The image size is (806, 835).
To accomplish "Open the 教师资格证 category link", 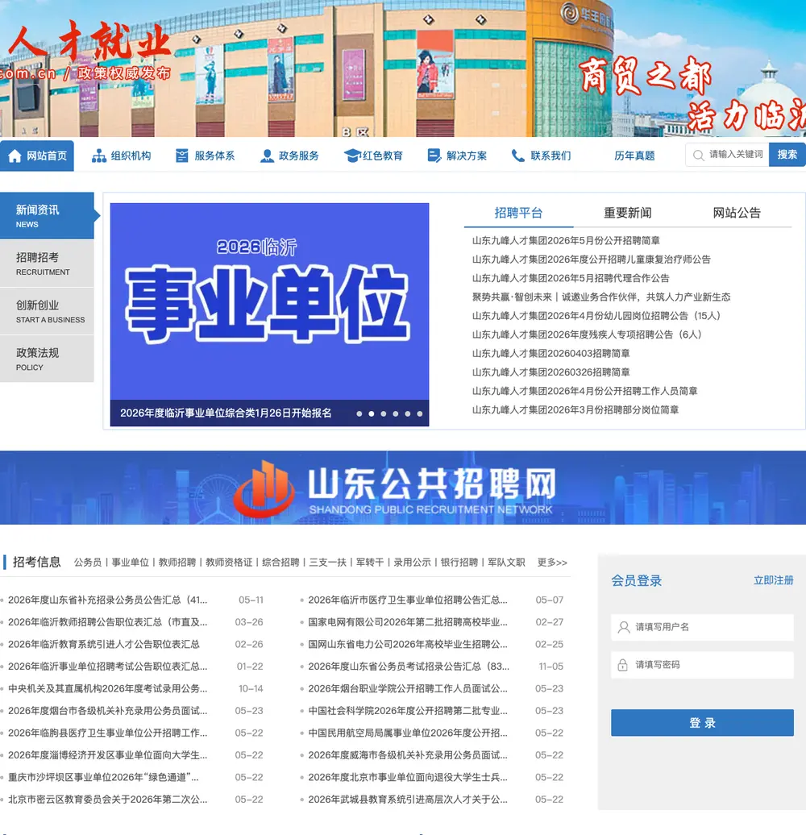I will (229, 563).
